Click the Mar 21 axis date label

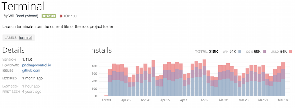tap(263, 100)
